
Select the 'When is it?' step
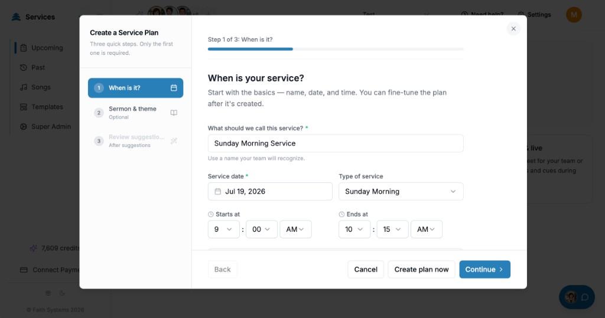pos(135,88)
